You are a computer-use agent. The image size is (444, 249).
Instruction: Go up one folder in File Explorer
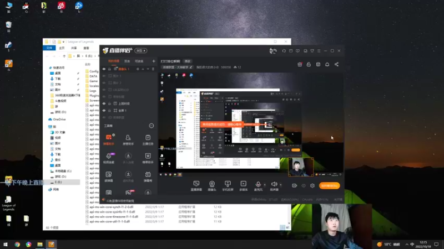click(x=64, y=56)
